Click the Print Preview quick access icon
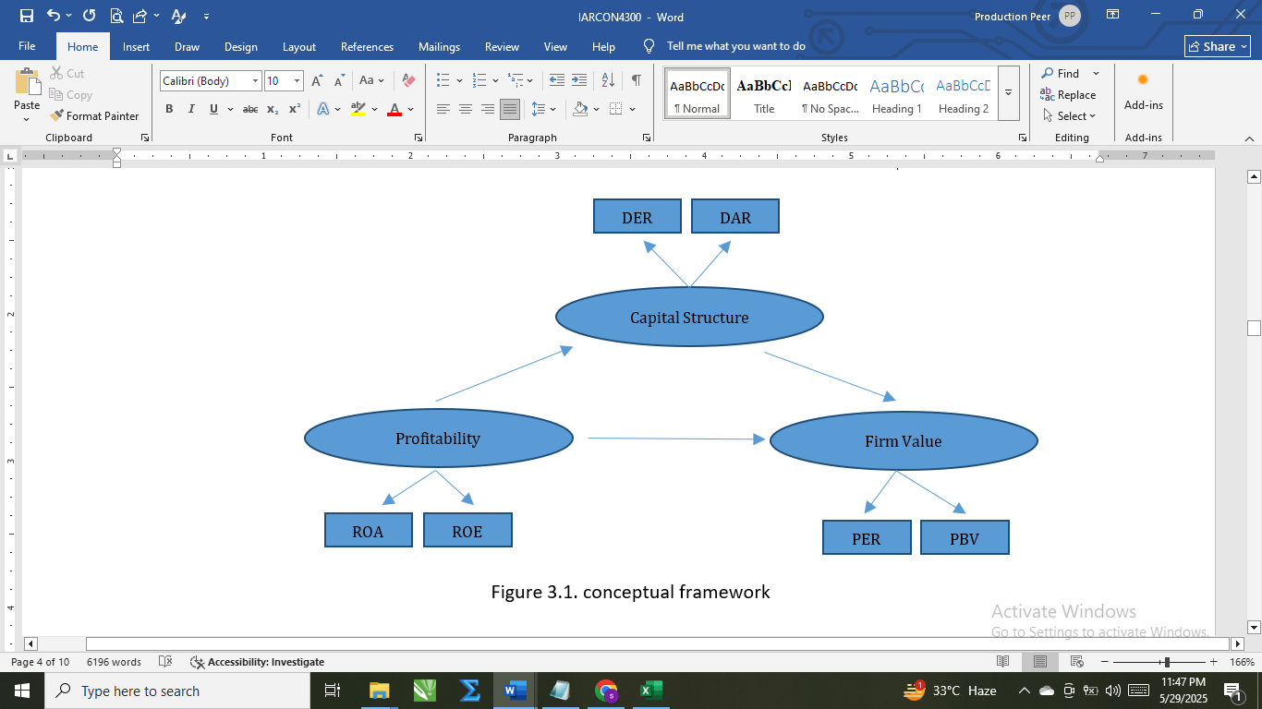The width and height of the screenshot is (1262, 709). click(x=116, y=16)
